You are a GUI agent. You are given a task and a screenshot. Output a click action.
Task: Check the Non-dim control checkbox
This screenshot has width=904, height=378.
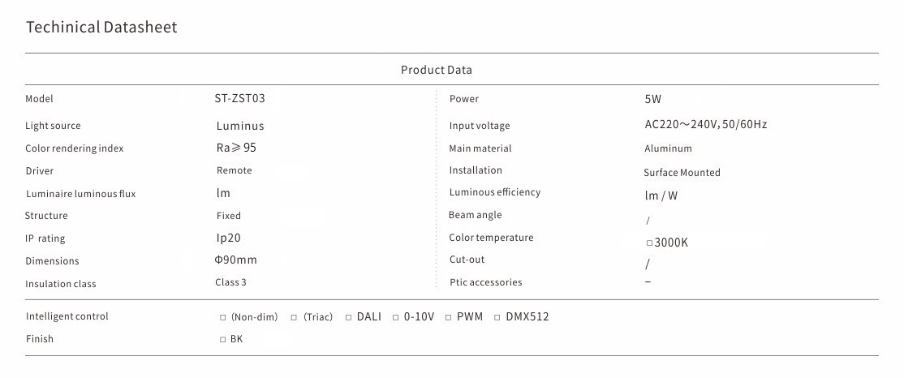tap(223, 317)
